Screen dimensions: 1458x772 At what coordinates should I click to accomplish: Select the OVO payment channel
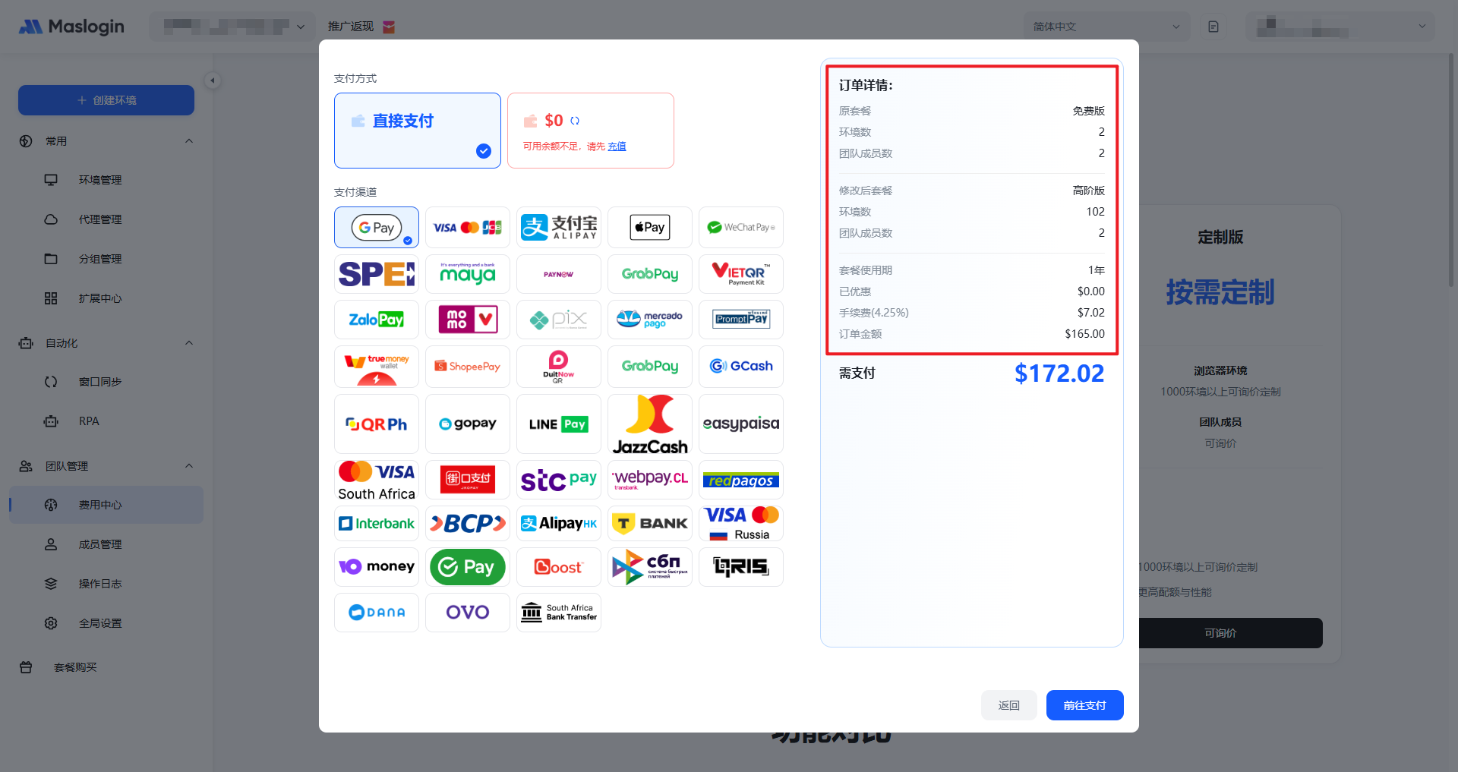tap(467, 612)
